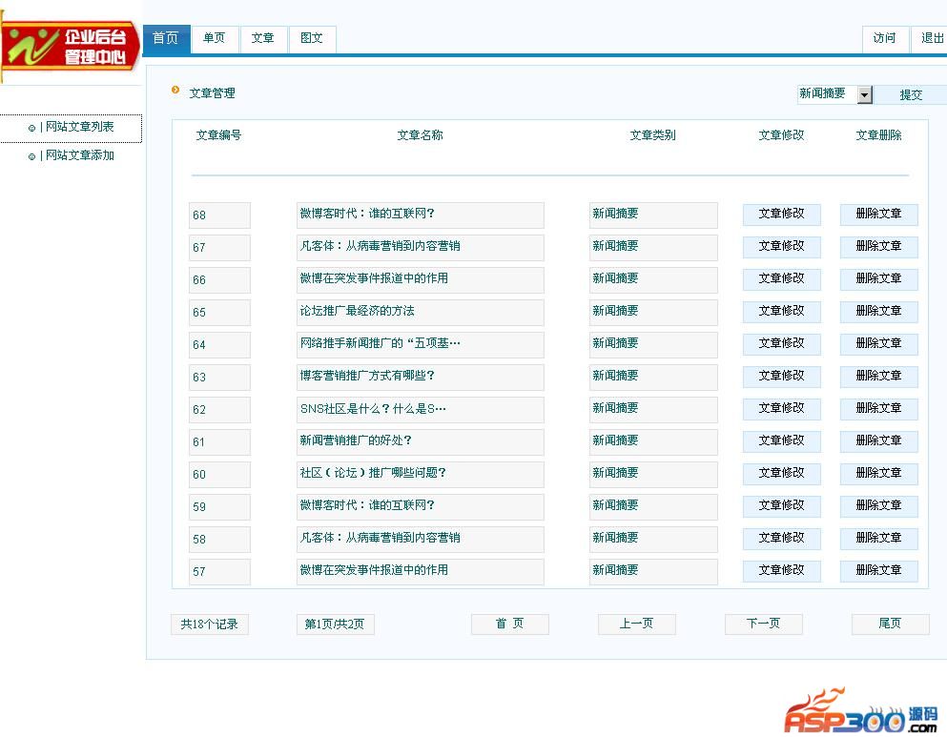947x737 pixels.
Task: Click the 退出 logout button
Action: (x=930, y=39)
